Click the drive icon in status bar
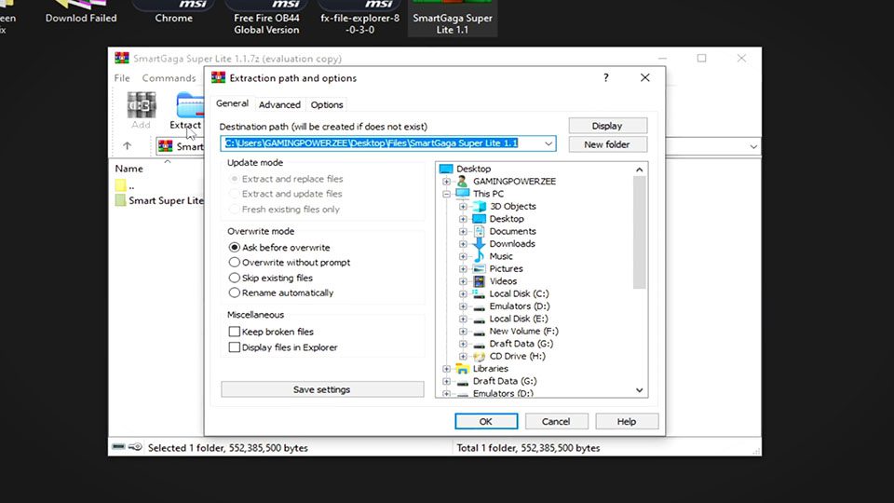This screenshot has height=503, width=894. [118, 446]
